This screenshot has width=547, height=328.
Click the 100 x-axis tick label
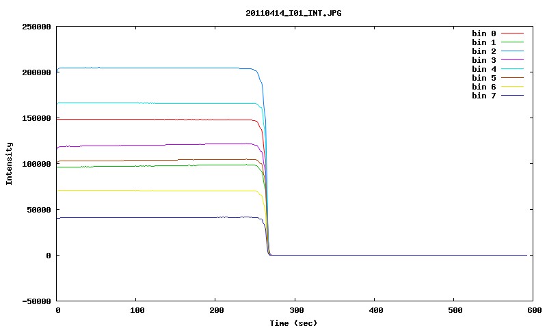pyautogui.click(x=137, y=310)
